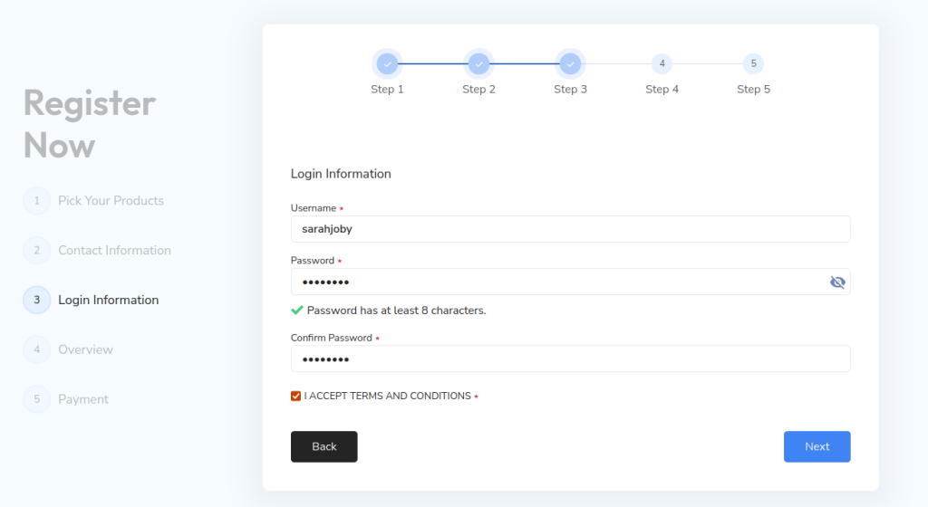Go to Contact Information sidebar step
Screen dimensions: 928x507
tap(114, 251)
